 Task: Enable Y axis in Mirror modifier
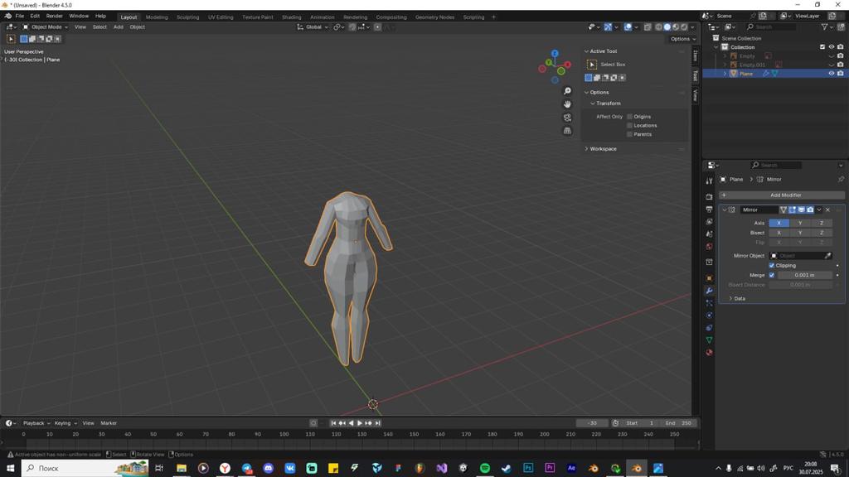pyautogui.click(x=800, y=223)
